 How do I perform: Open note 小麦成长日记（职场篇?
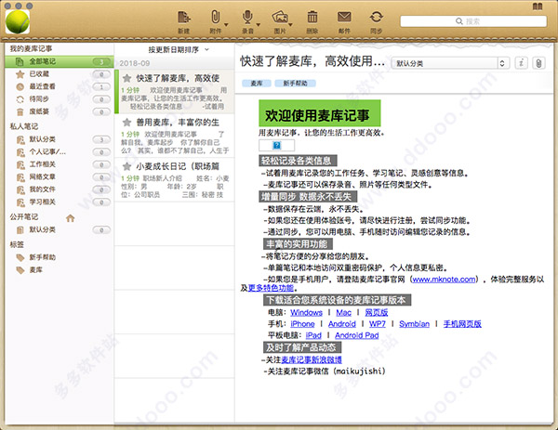[175, 180]
